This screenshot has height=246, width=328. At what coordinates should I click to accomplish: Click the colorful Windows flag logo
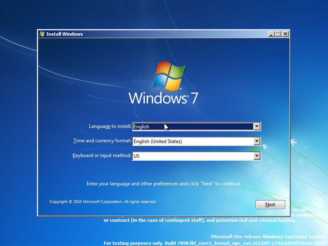[169, 76]
